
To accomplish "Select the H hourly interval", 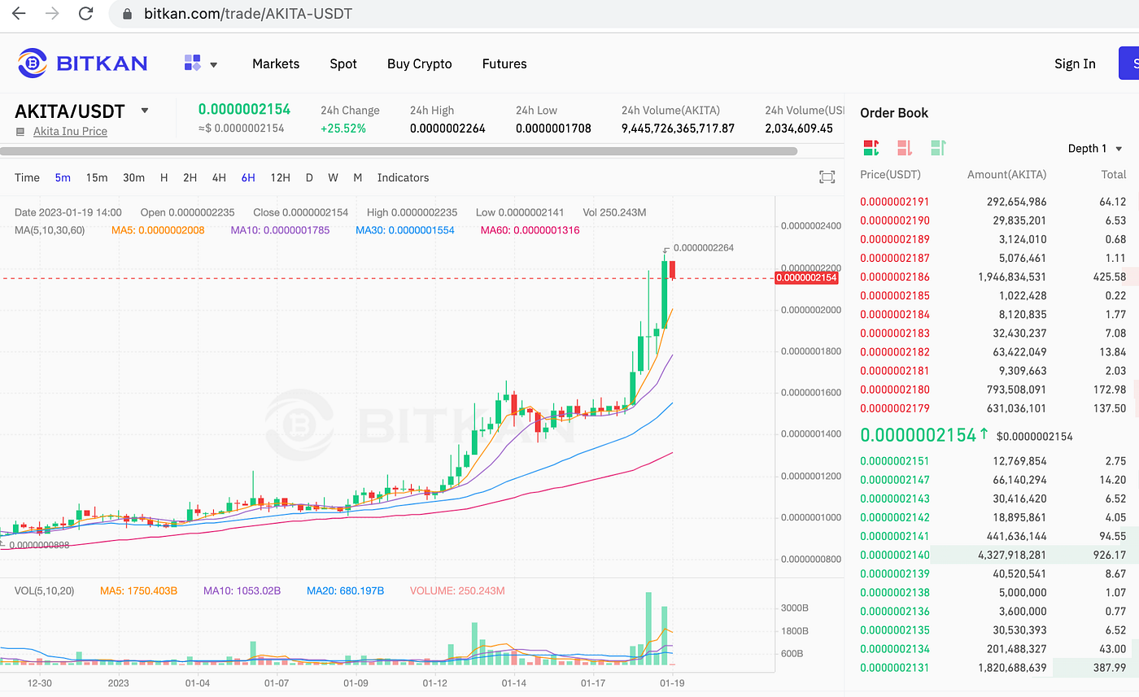I will pyautogui.click(x=164, y=177).
